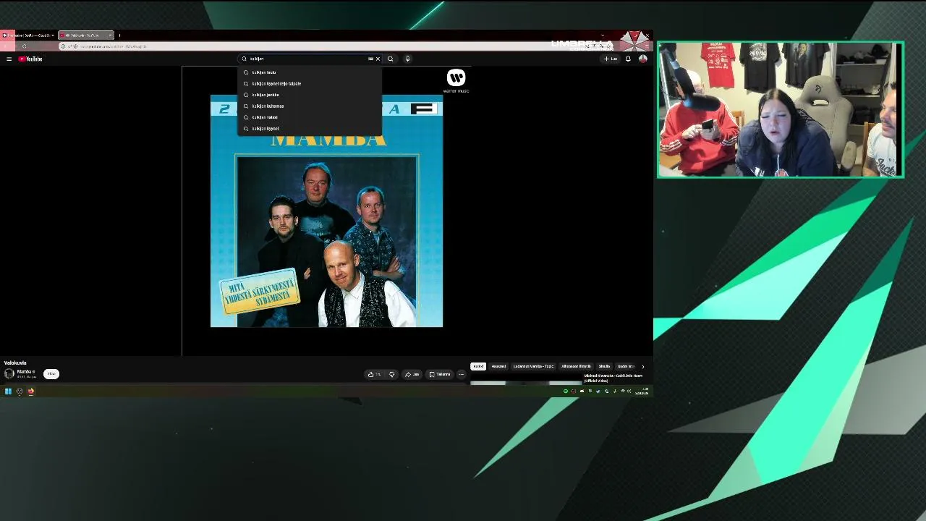Screen dimensions: 926x521
Task: Select suggestion "kulkijan kyynel reijo taipale"
Action: (310, 83)
